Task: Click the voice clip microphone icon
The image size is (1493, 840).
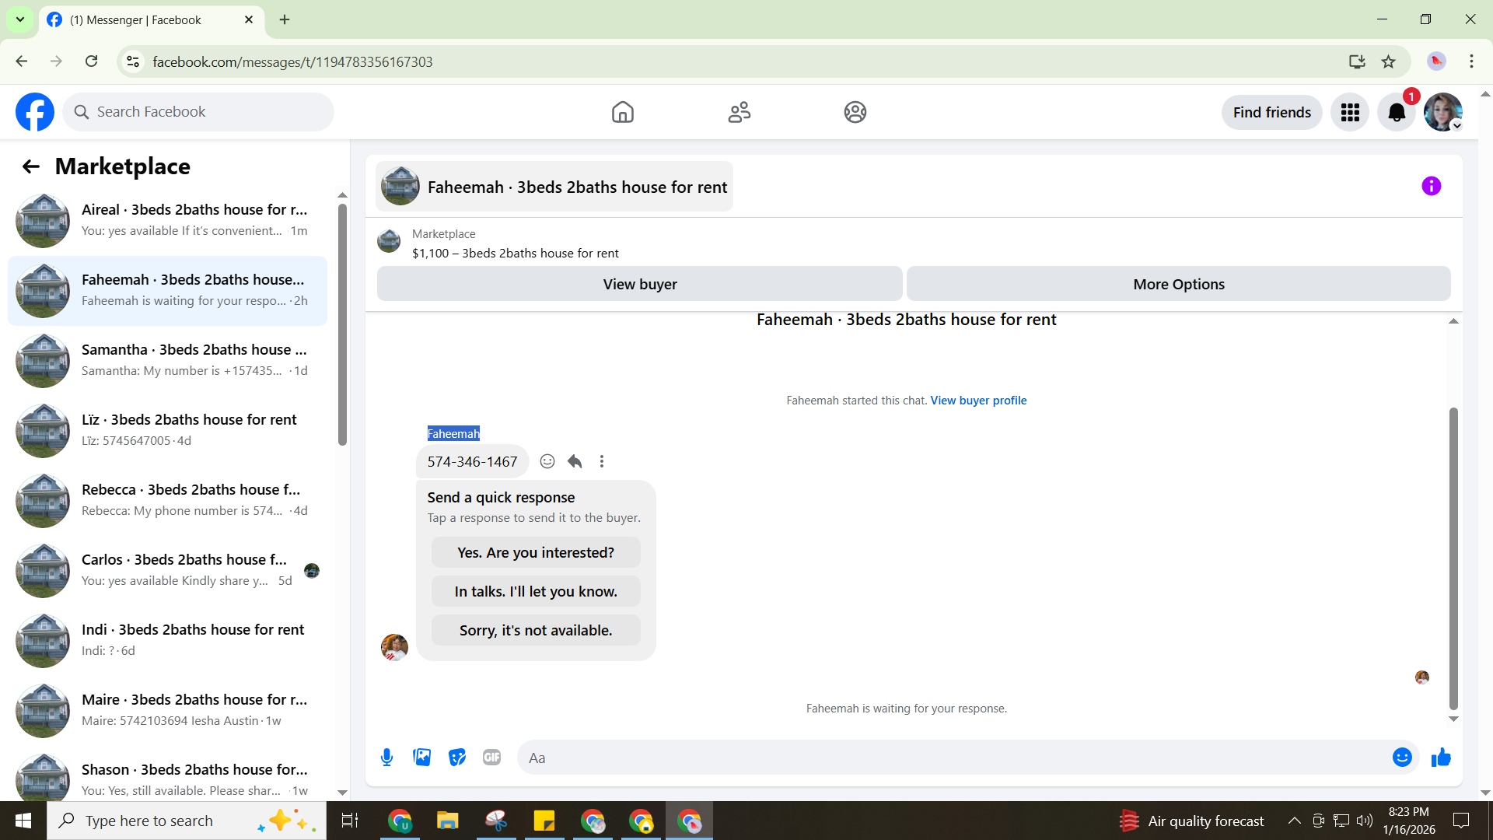Action: [x=386, y=758]
